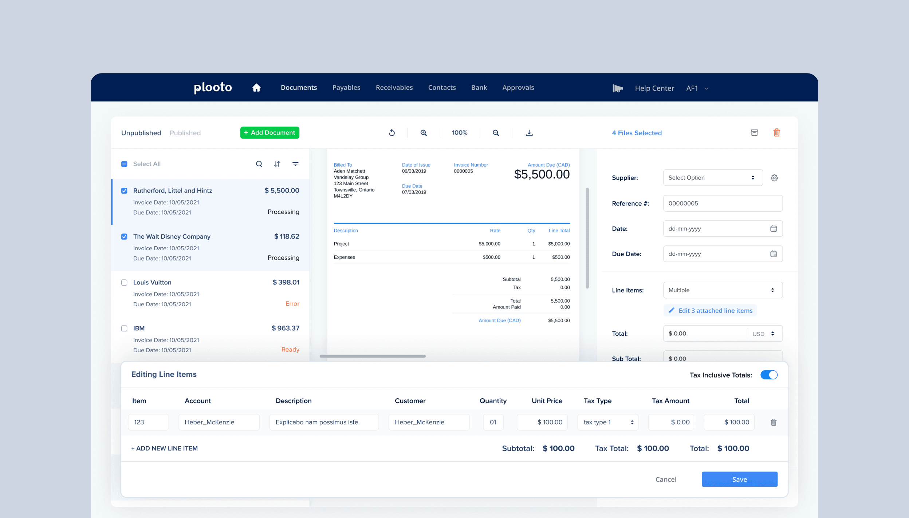The height and width of the screenshot is (518, 909).
Task: Open the USD currency dropdown
Action: [x=764, y=334]
